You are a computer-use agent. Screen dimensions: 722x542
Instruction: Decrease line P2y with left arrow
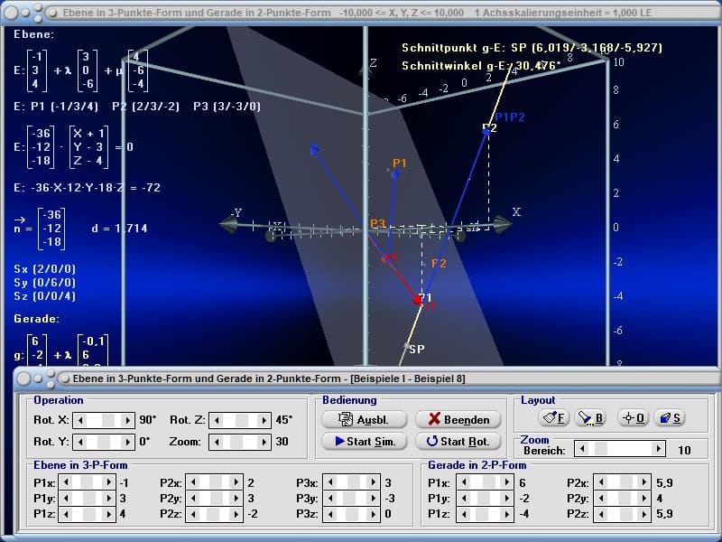[x=601, y=499]
